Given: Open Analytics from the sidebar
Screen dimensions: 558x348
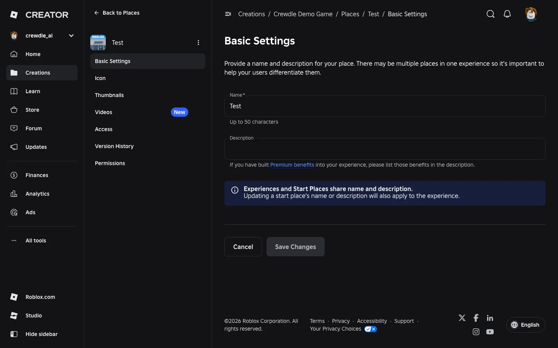Looking at the screenshot, I should point(42,194).
